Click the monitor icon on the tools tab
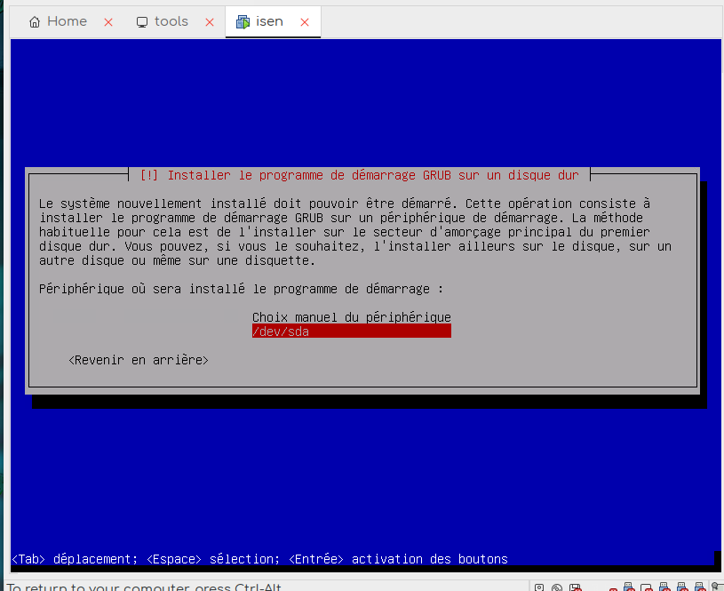The height and width of the screenshot is (591, 724). click(142, 22)
